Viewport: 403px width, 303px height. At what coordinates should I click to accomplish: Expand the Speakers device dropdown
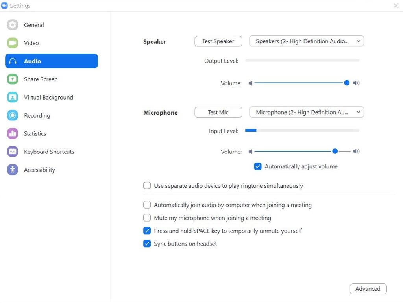307,41
